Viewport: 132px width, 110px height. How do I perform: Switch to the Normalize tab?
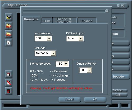[31, 20]
